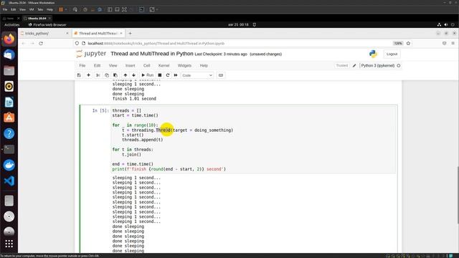Go back in Firefox history

(x=24, y=43)
